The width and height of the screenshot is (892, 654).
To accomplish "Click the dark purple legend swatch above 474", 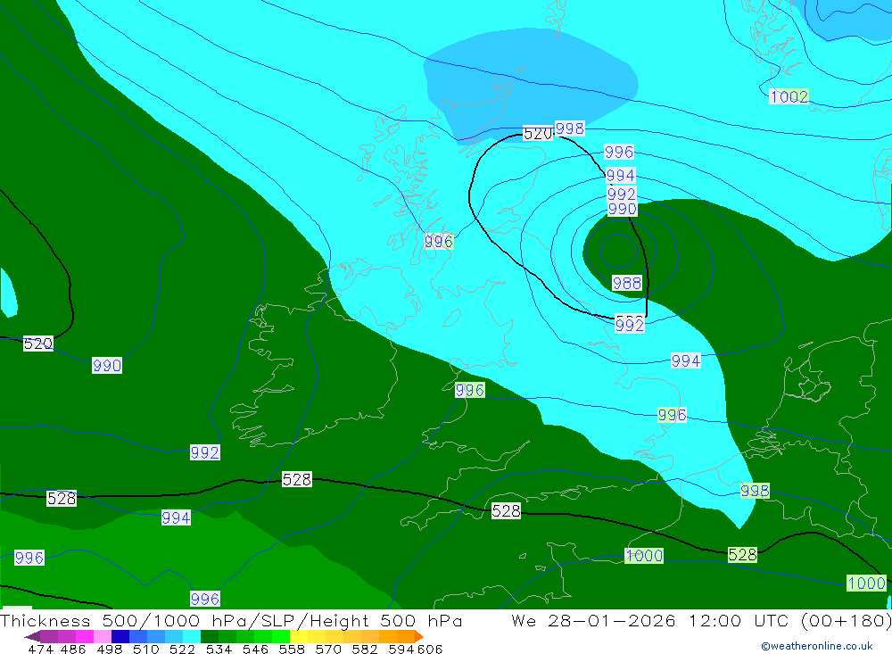I will click(48, 636).
